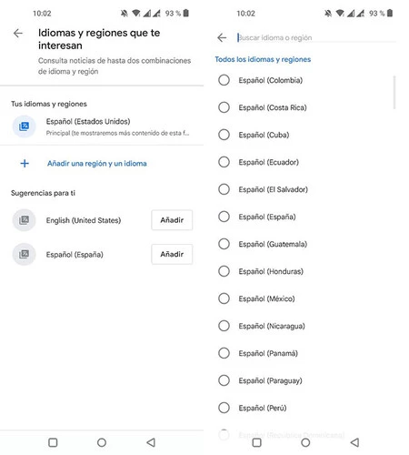Open recent apps on the left phone
Screen dimensions: 409x455
click(x=53, y=442)
